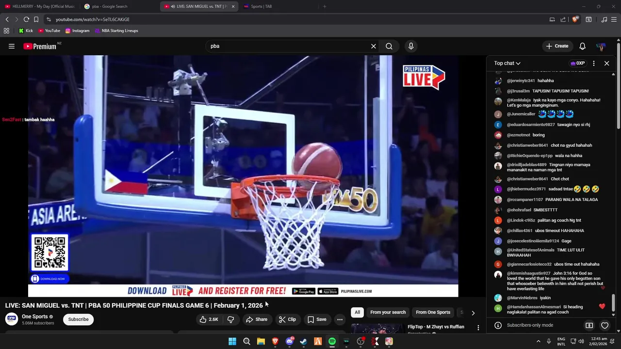Open Windows Start menu
Image resolution: width=621 pixels, height=349 pixels.
point(232,341)
